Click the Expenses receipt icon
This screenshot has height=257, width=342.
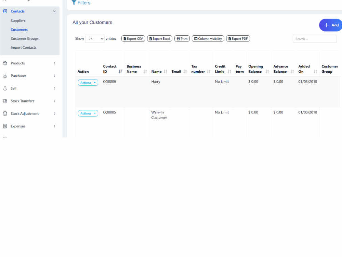coord(5,126)
